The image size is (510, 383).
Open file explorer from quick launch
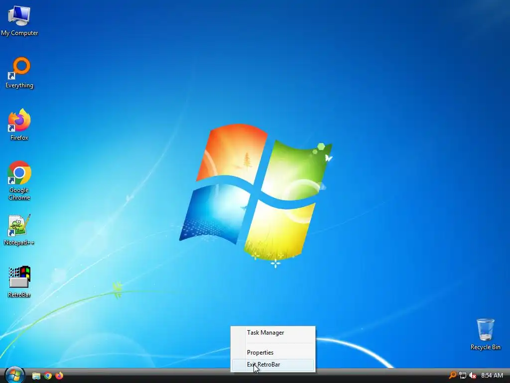[36, 376]
